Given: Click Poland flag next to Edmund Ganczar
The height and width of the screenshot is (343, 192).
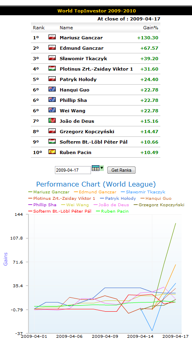Looking at the screenshot, I should [x=52, y=47].
